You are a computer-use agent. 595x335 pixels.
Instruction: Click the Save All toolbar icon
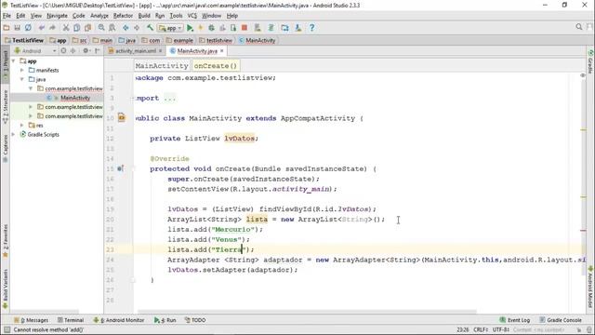(17, 28)
